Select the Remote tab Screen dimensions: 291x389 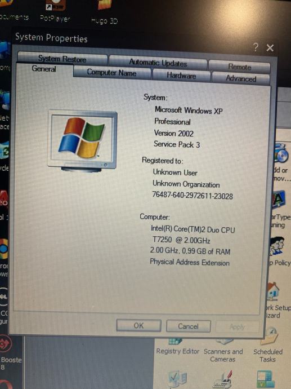(x=239, y=67)
